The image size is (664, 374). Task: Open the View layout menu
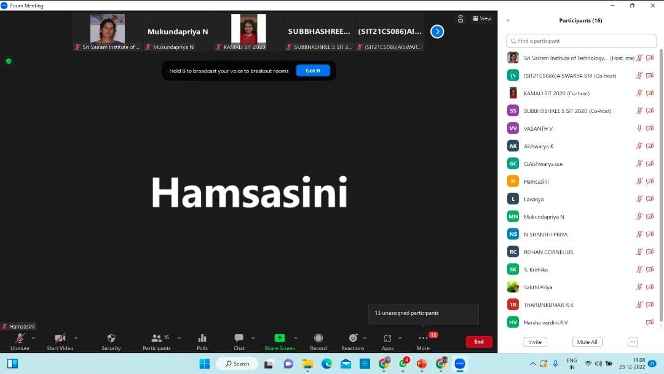pos(481,18)
